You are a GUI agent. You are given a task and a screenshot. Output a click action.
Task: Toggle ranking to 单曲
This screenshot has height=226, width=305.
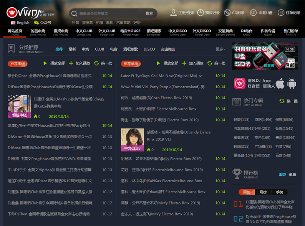pyautogui.click(x=292, y=175)
